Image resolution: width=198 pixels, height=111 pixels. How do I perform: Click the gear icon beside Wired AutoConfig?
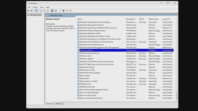[78, 67]
